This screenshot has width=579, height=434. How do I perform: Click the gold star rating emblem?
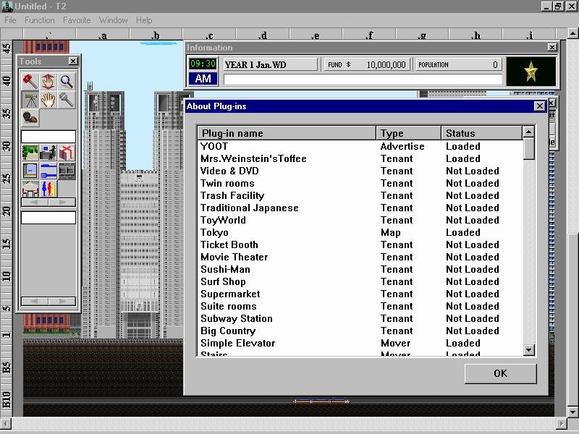click(531, 70)
